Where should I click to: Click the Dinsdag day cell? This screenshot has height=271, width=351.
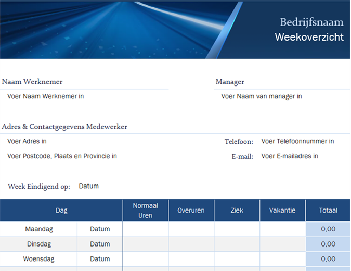coord(39,244)
